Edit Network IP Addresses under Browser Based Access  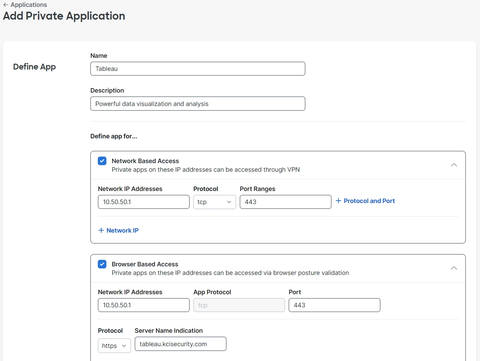(x=144, y=305)
